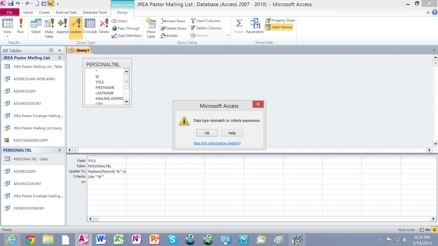Switch to SQL view in status bar
This screenshot has width=438, height=246.
pyautogui.click(x=428, y=230)
